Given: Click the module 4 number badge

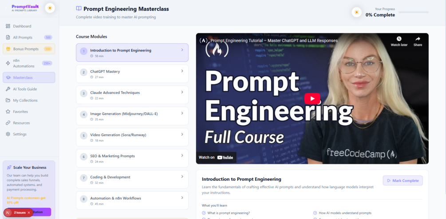Looking at the screenshot, I should point(83,115).
